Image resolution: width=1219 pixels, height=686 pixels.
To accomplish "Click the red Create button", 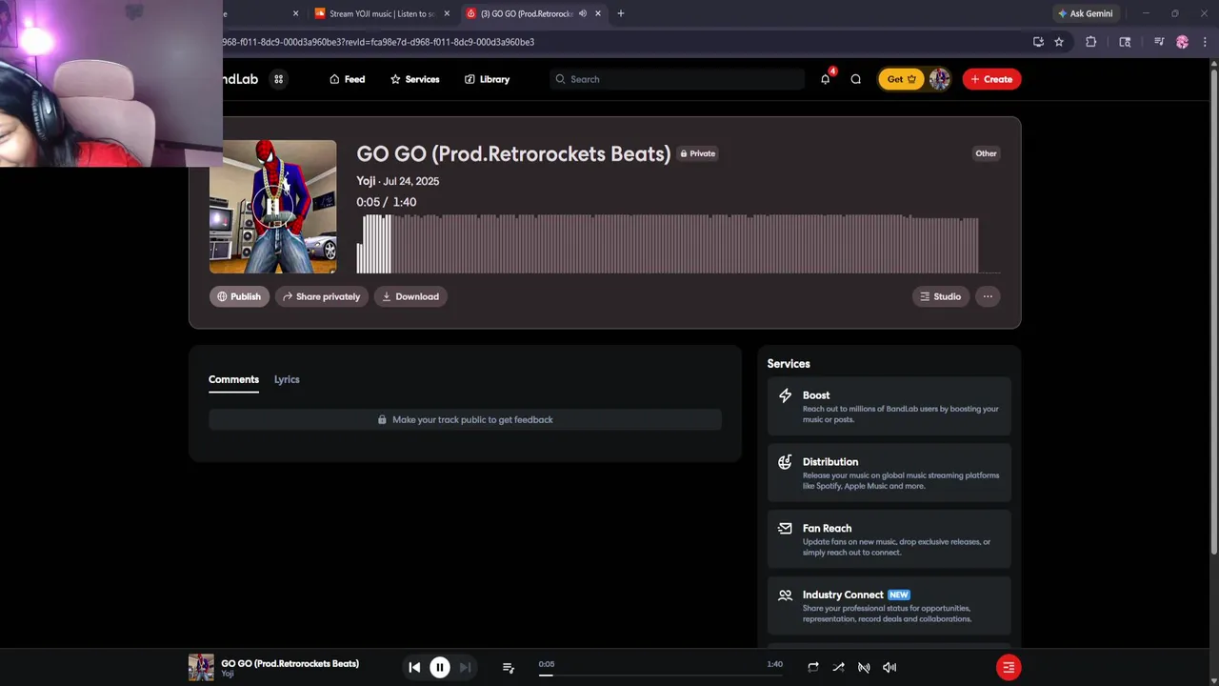I will (x=991, y=79).
